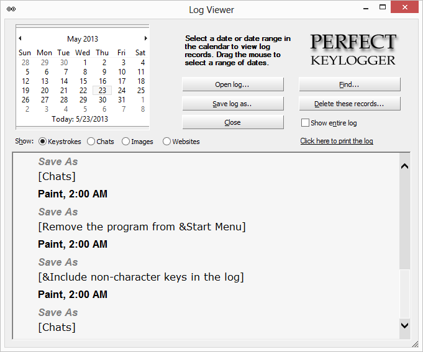
Task: Click the Log Viewer title bar app icon
Action: (x=11, y=9)
